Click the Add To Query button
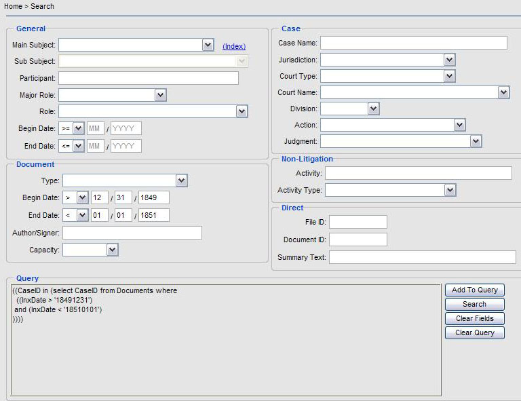Screen dimensions: 521x401 475,290
